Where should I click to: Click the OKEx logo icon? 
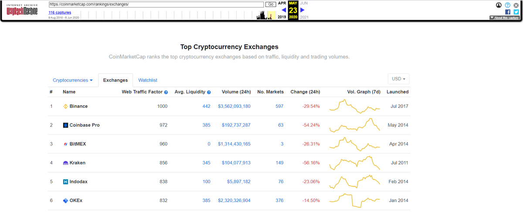(x=65, y=201)
